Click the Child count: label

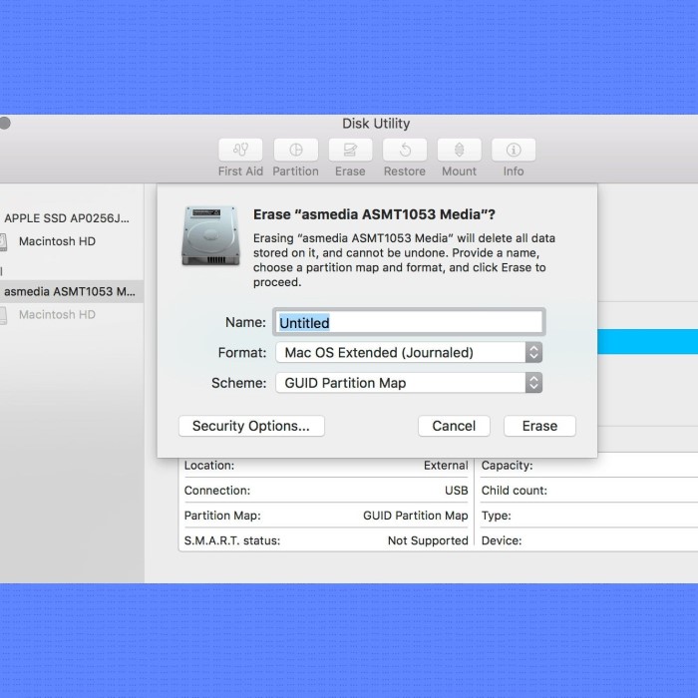click(515, 491)
